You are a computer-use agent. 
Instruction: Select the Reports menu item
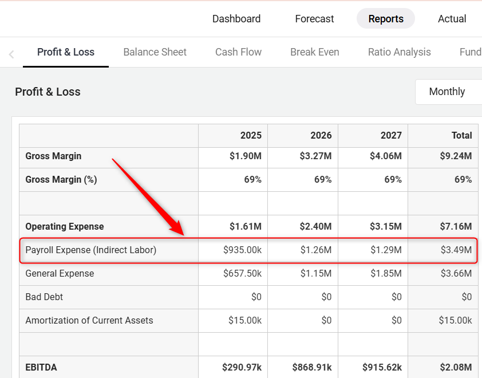(x=386, y=19)
